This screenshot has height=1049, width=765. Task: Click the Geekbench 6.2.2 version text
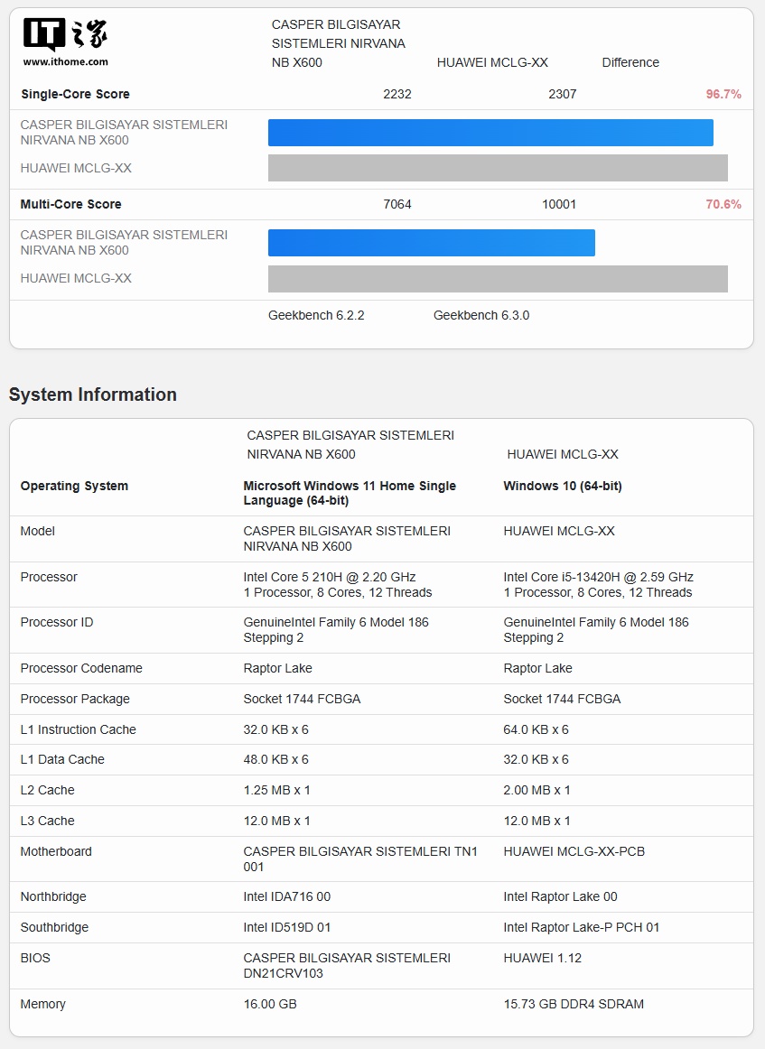tap(316, 315)
